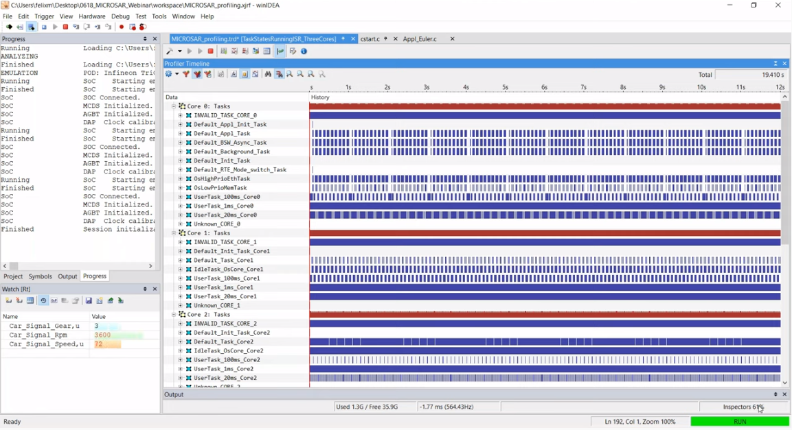This screenshot has width=792, height=430.
Task: Click the red breakpoint dot icon
Action: coord(122,27)
